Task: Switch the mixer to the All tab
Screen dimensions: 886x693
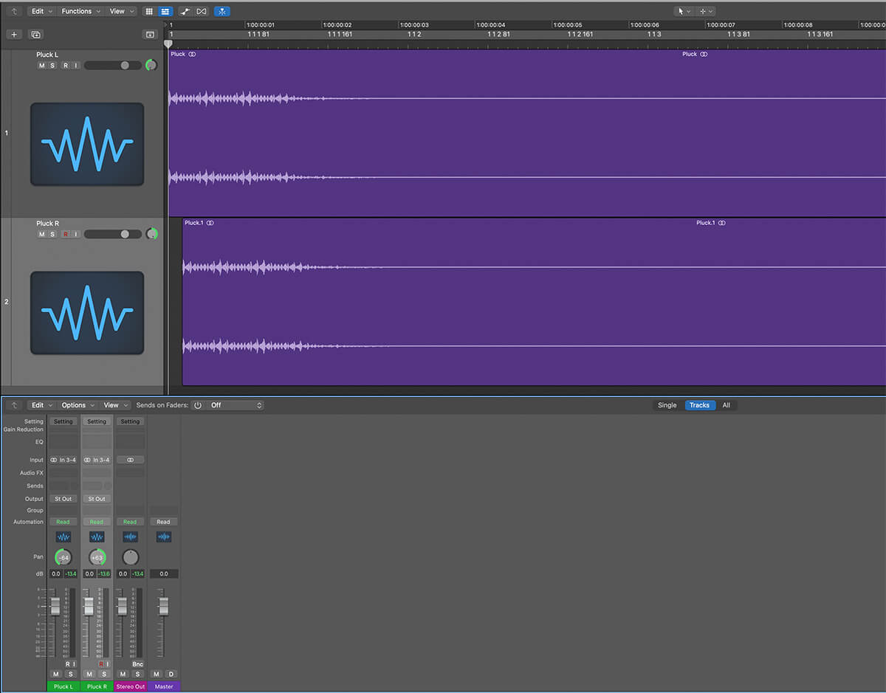Action: pos(727,405)
